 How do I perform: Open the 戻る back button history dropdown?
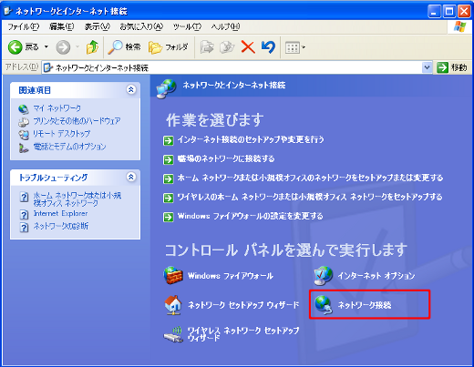(46, 47)
